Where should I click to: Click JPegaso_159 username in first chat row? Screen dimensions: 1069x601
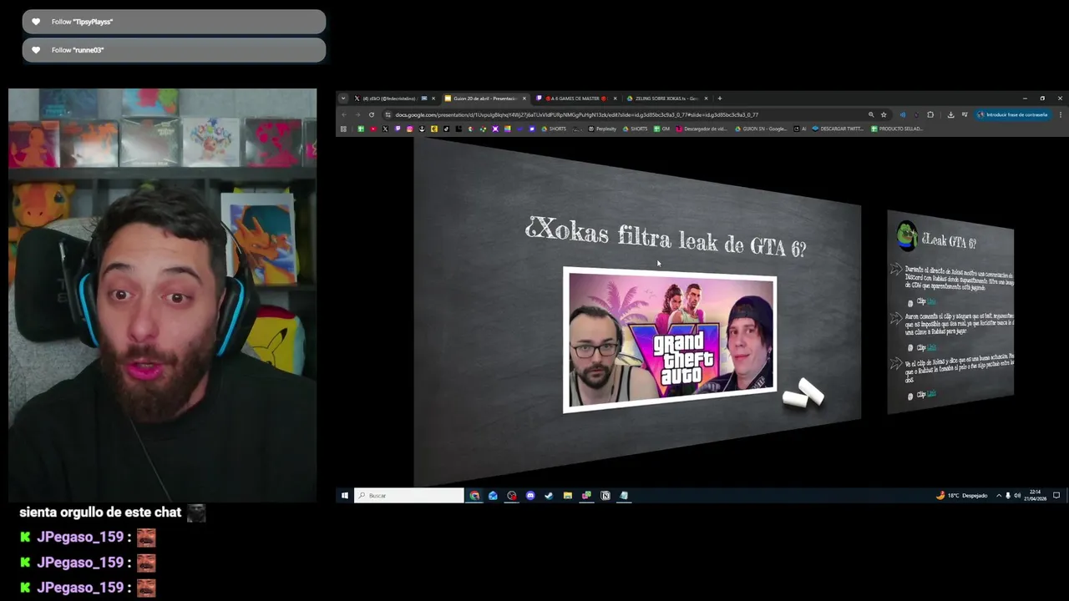pyautogui.click(x=81, y=538)
